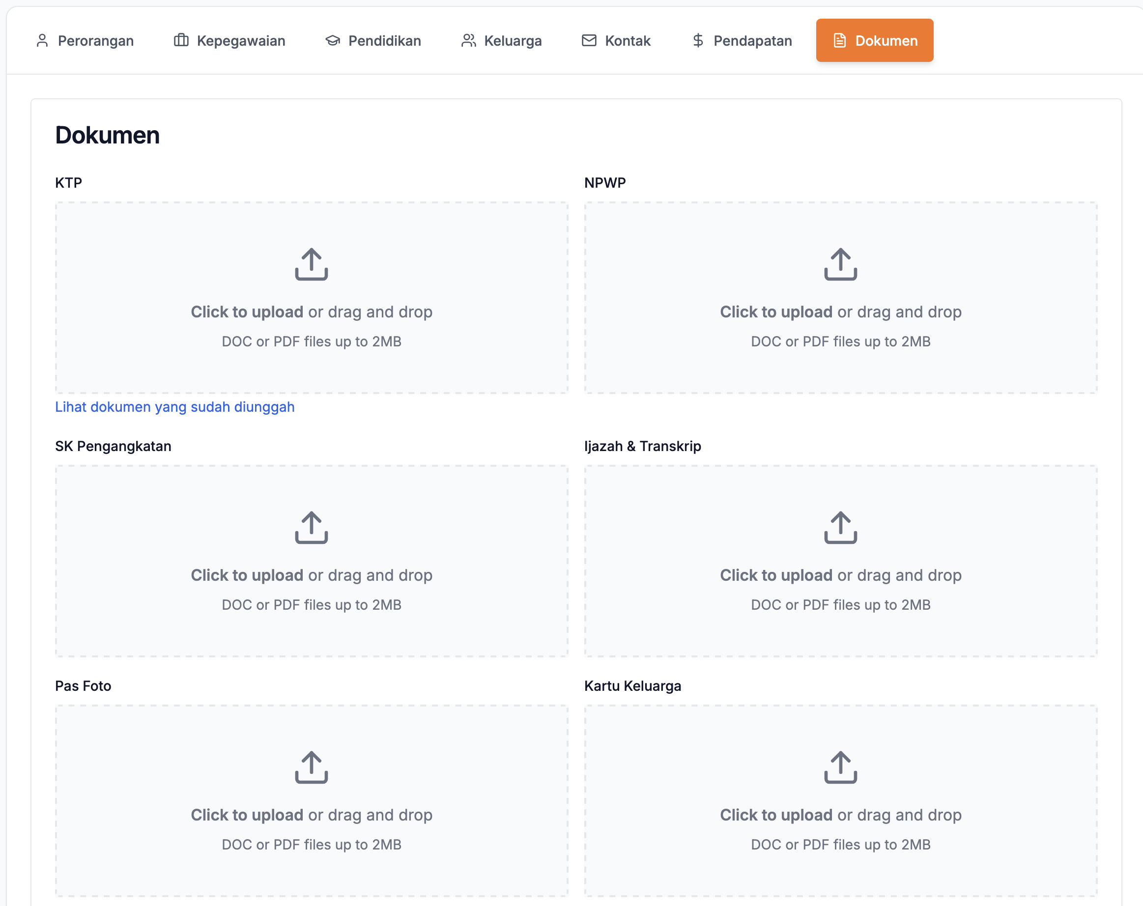Open the Keluarga tab
1143x906 pixels.
coord(501,41)
